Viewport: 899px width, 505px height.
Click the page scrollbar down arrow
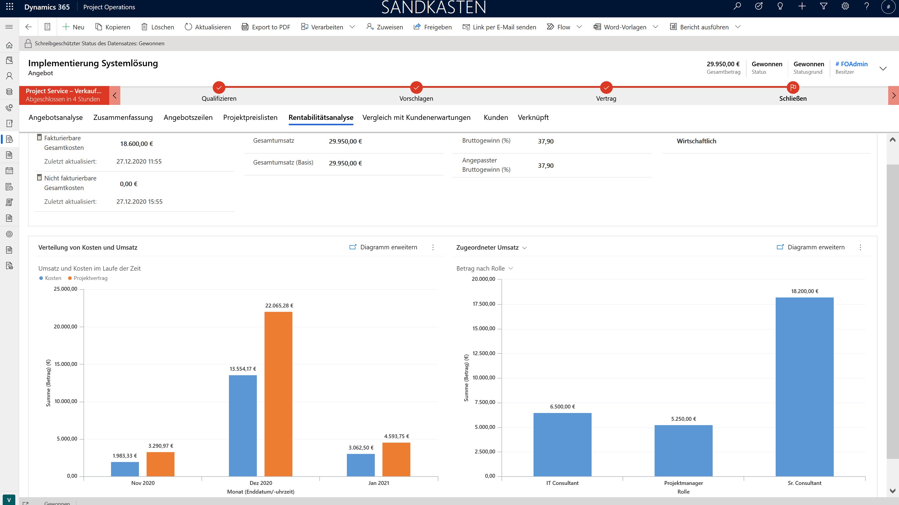pyautogui.click(x=892, y=491)
